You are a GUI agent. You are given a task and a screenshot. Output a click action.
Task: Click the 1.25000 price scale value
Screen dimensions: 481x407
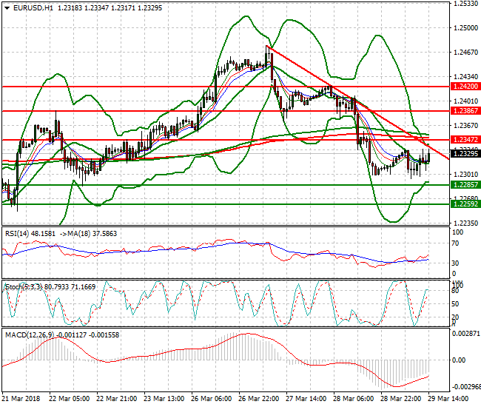point(465,28)
